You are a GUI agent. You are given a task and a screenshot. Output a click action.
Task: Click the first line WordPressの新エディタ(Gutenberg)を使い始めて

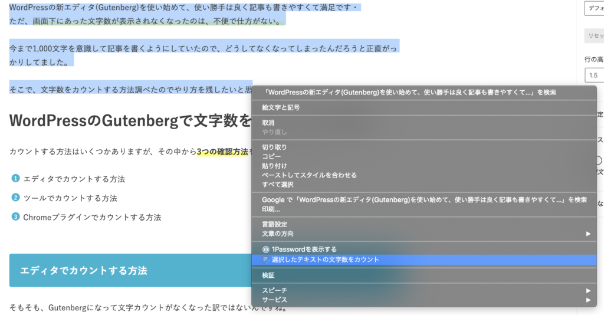coord(184,7)
